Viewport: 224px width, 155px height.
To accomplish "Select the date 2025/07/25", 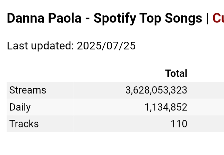I will click(x=106, y=46).
